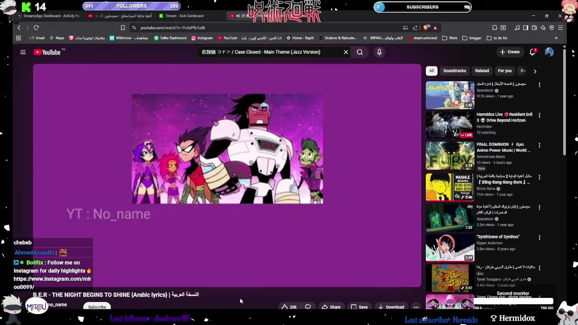Open the YouTube guide hamburger menu
Screen dimensions: 578x325
23,52
